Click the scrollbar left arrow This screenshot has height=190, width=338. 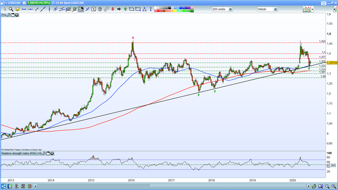point(36,186)
